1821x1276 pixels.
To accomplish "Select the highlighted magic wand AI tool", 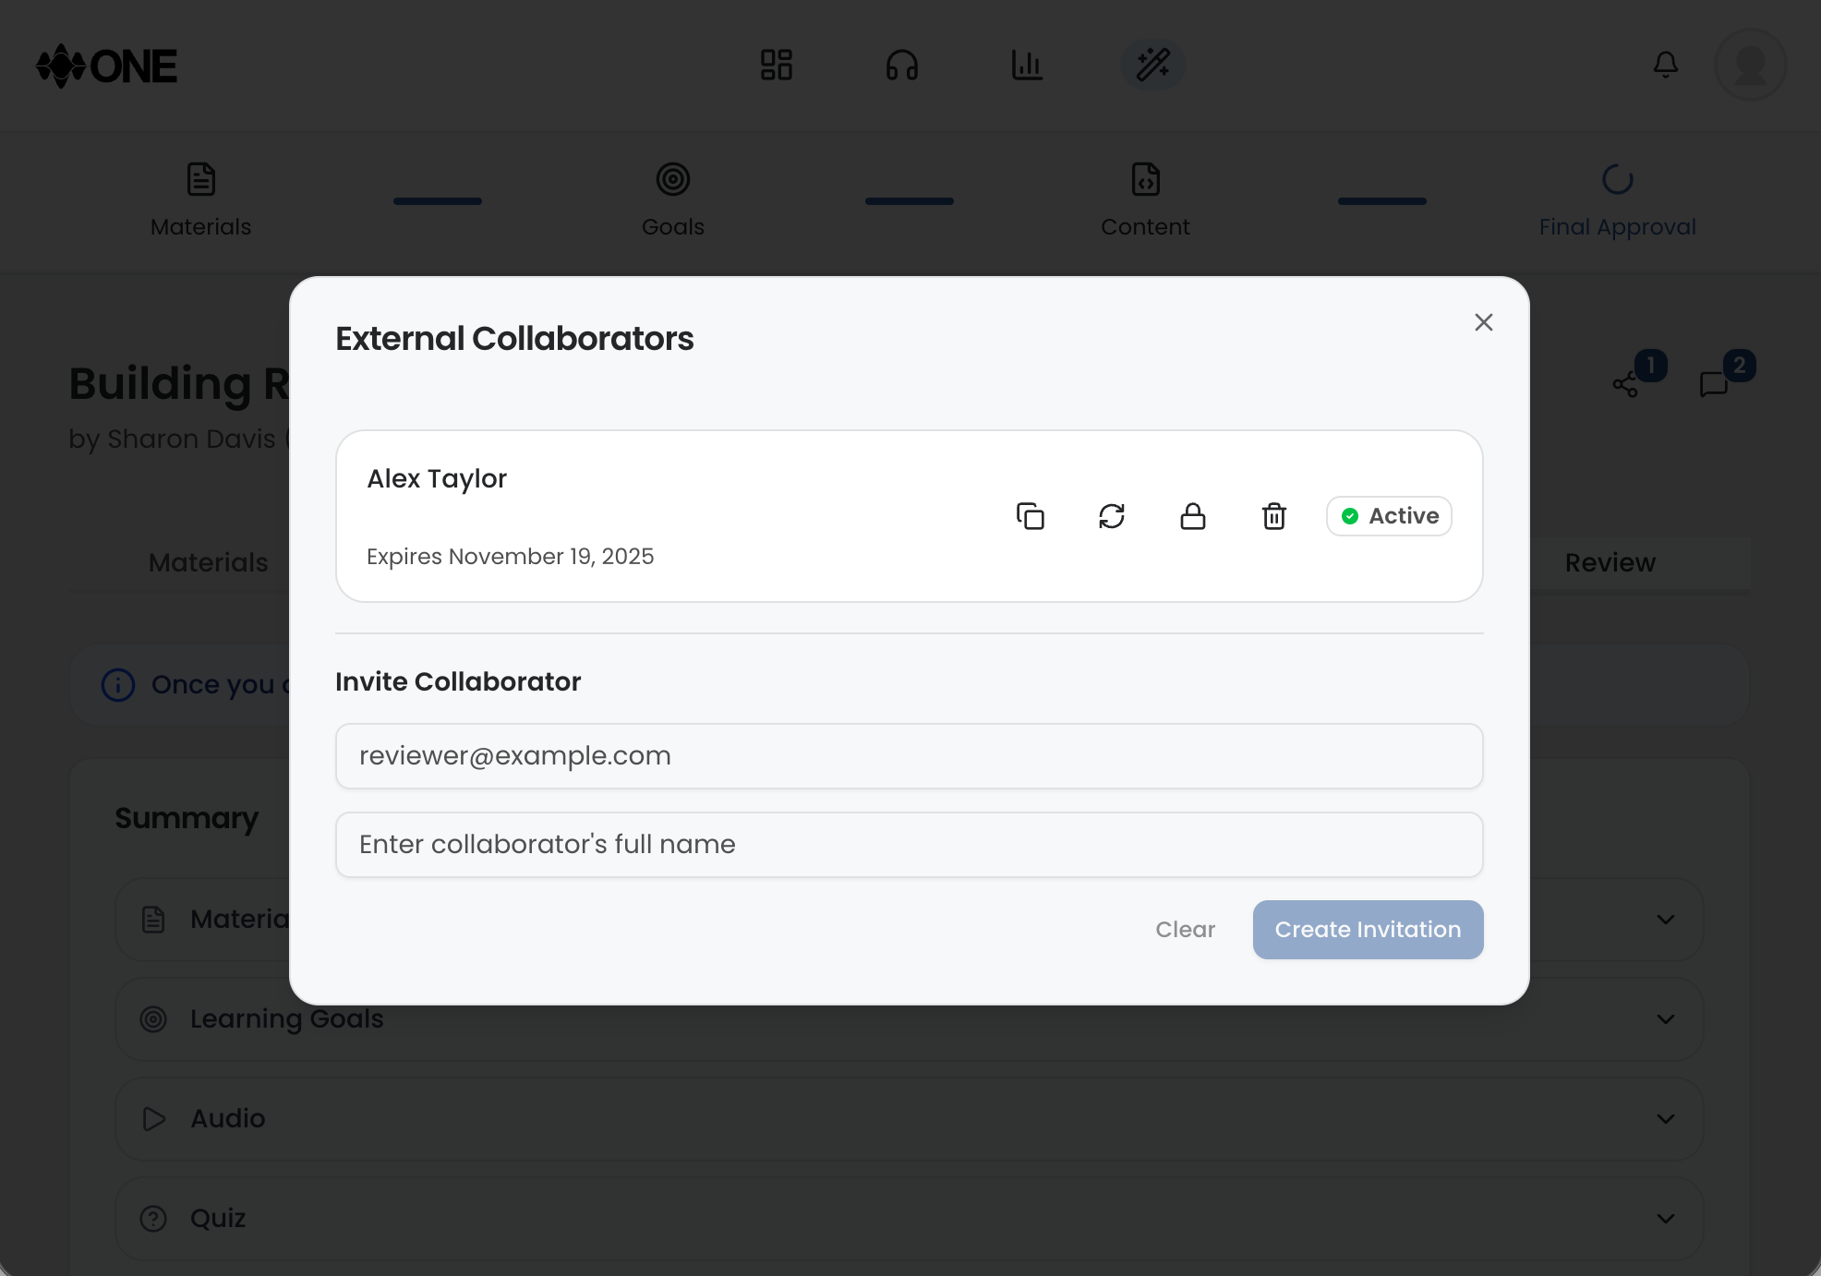I will pyautogui.click(x=1152, y=65).
